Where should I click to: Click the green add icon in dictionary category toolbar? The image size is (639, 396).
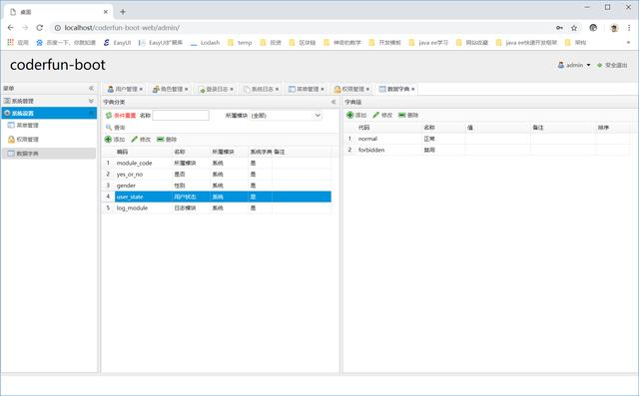[108, 140]
